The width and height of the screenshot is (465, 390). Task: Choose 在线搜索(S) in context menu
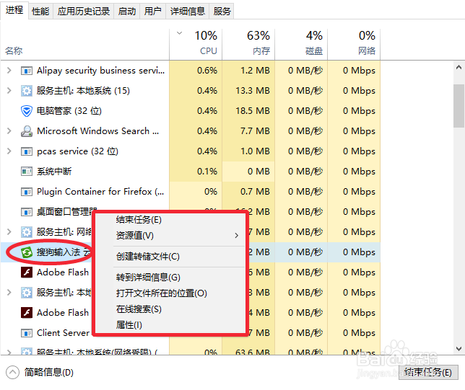click(172, 309)
